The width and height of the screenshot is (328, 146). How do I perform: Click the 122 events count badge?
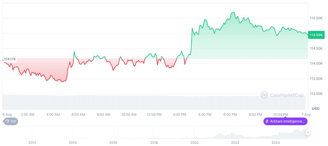pyautogui.click(x=10, y=121)
